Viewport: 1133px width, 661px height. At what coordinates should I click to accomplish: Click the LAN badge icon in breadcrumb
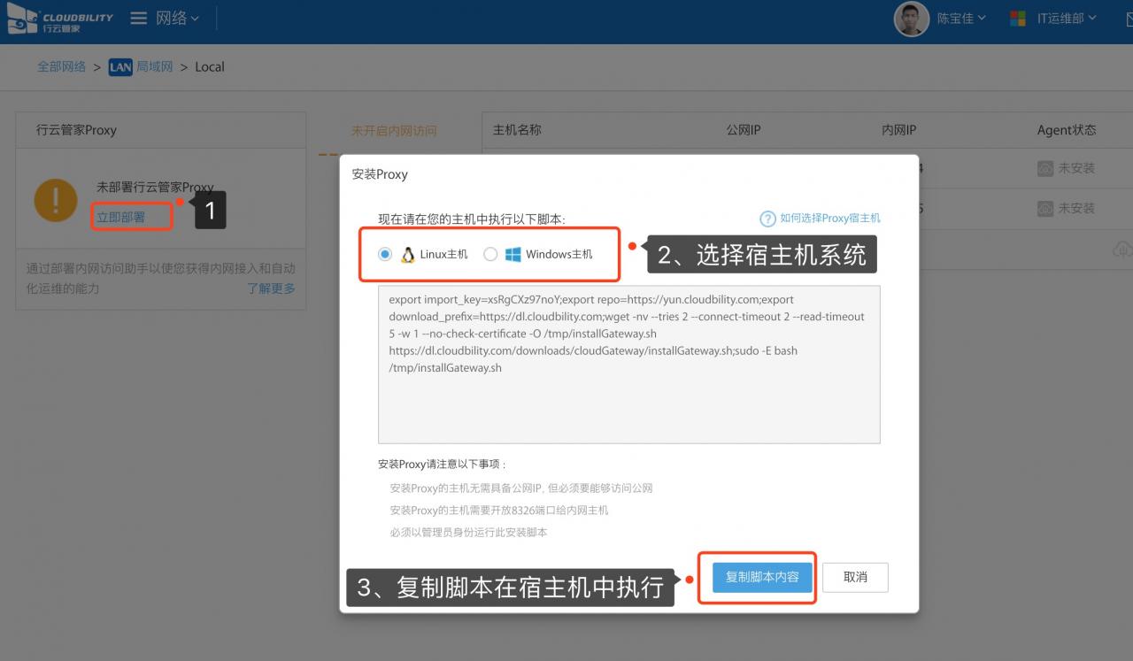click(x=120, y=67)
